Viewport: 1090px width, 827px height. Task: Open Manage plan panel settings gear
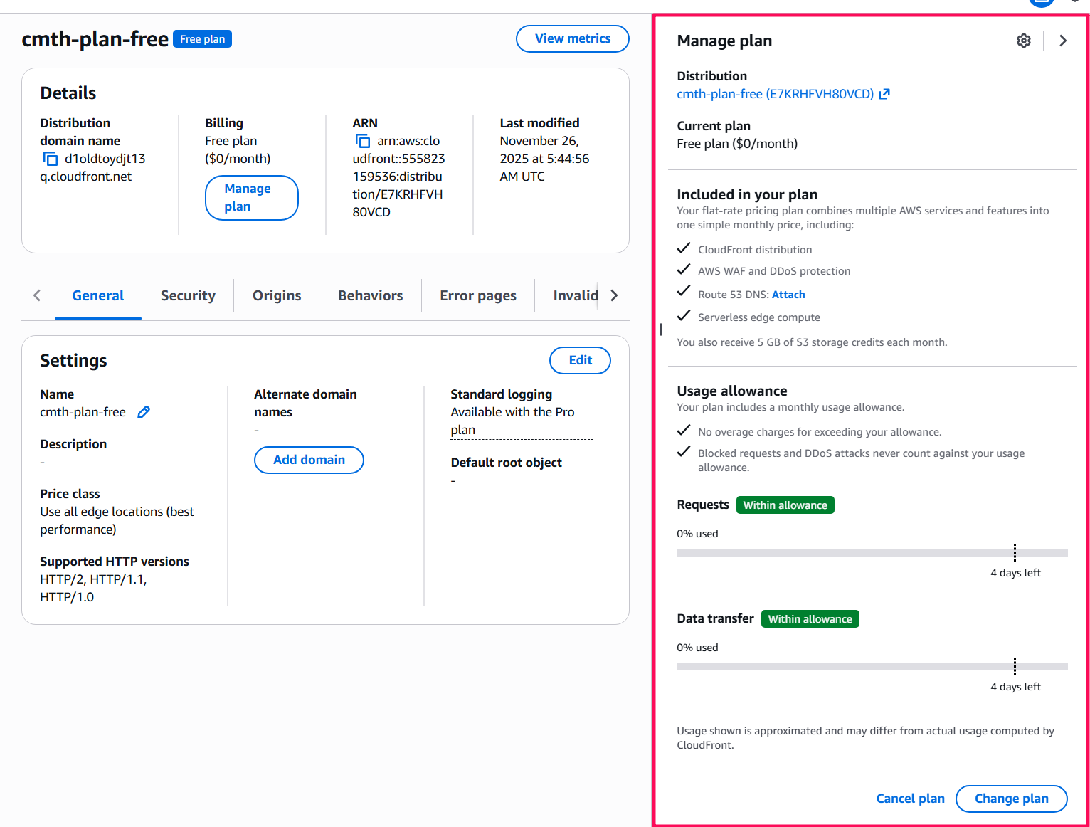(x=1023, y=41)
